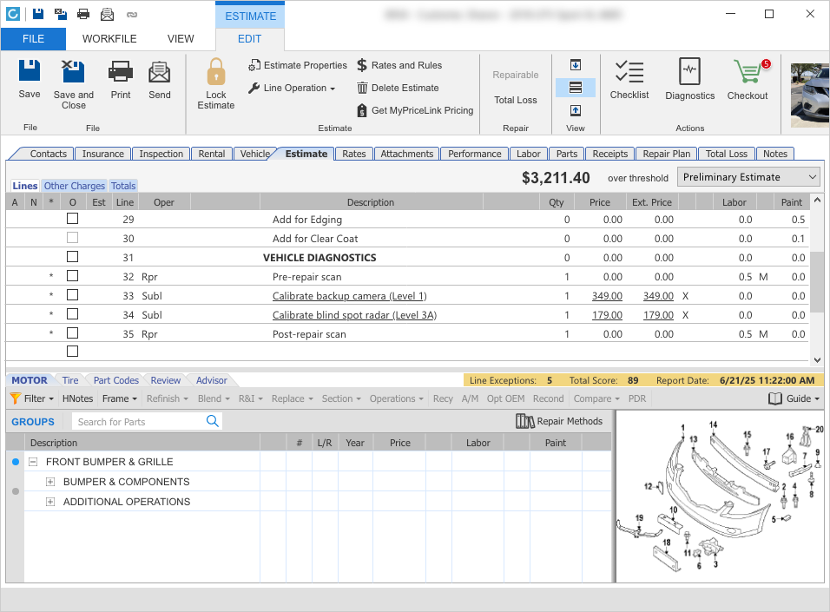Click the quick-access print icon in title bar

pyautogui.click(x=83, y=14)
